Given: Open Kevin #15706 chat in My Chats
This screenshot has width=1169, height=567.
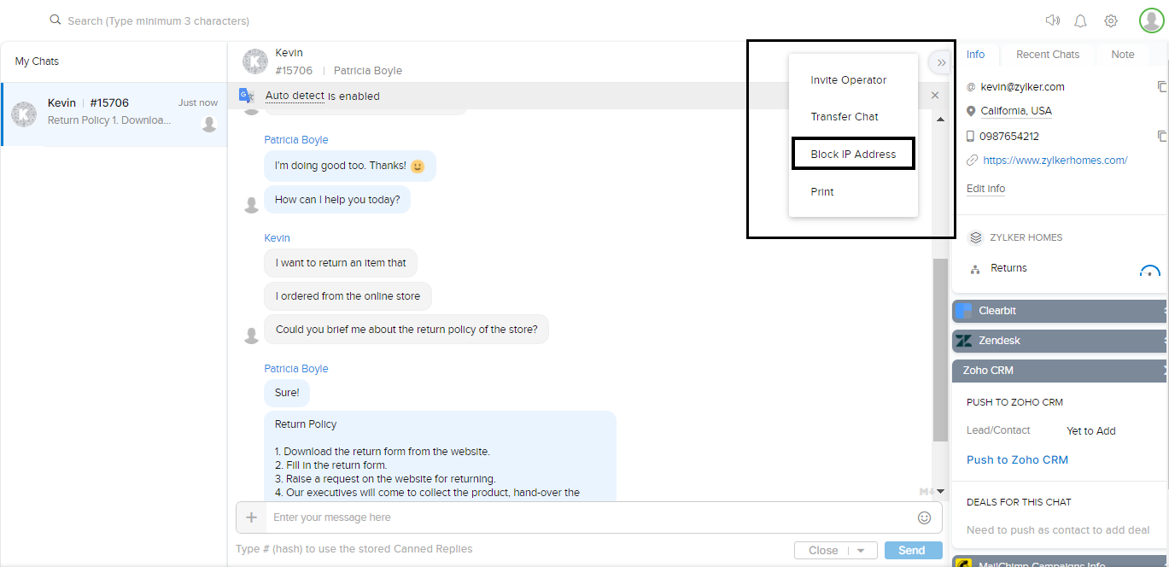Looking at the screenshot, I should (x=114, y=114).
